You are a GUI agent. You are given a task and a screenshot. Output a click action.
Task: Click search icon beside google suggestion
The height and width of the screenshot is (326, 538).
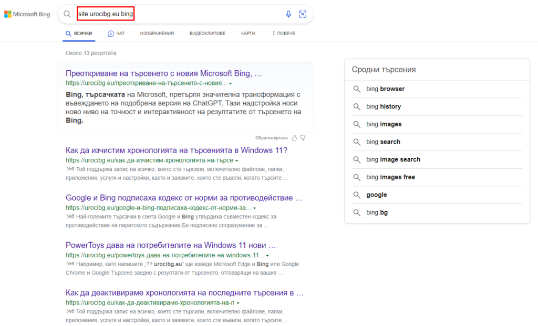pyautogui.click(x=357, y=195)
